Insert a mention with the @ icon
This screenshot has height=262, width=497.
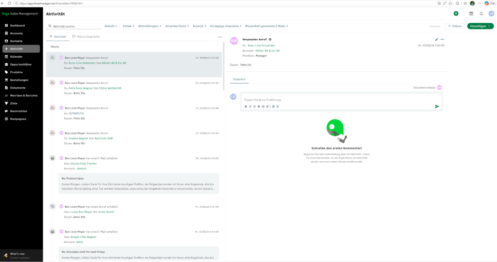coord(273,107)
